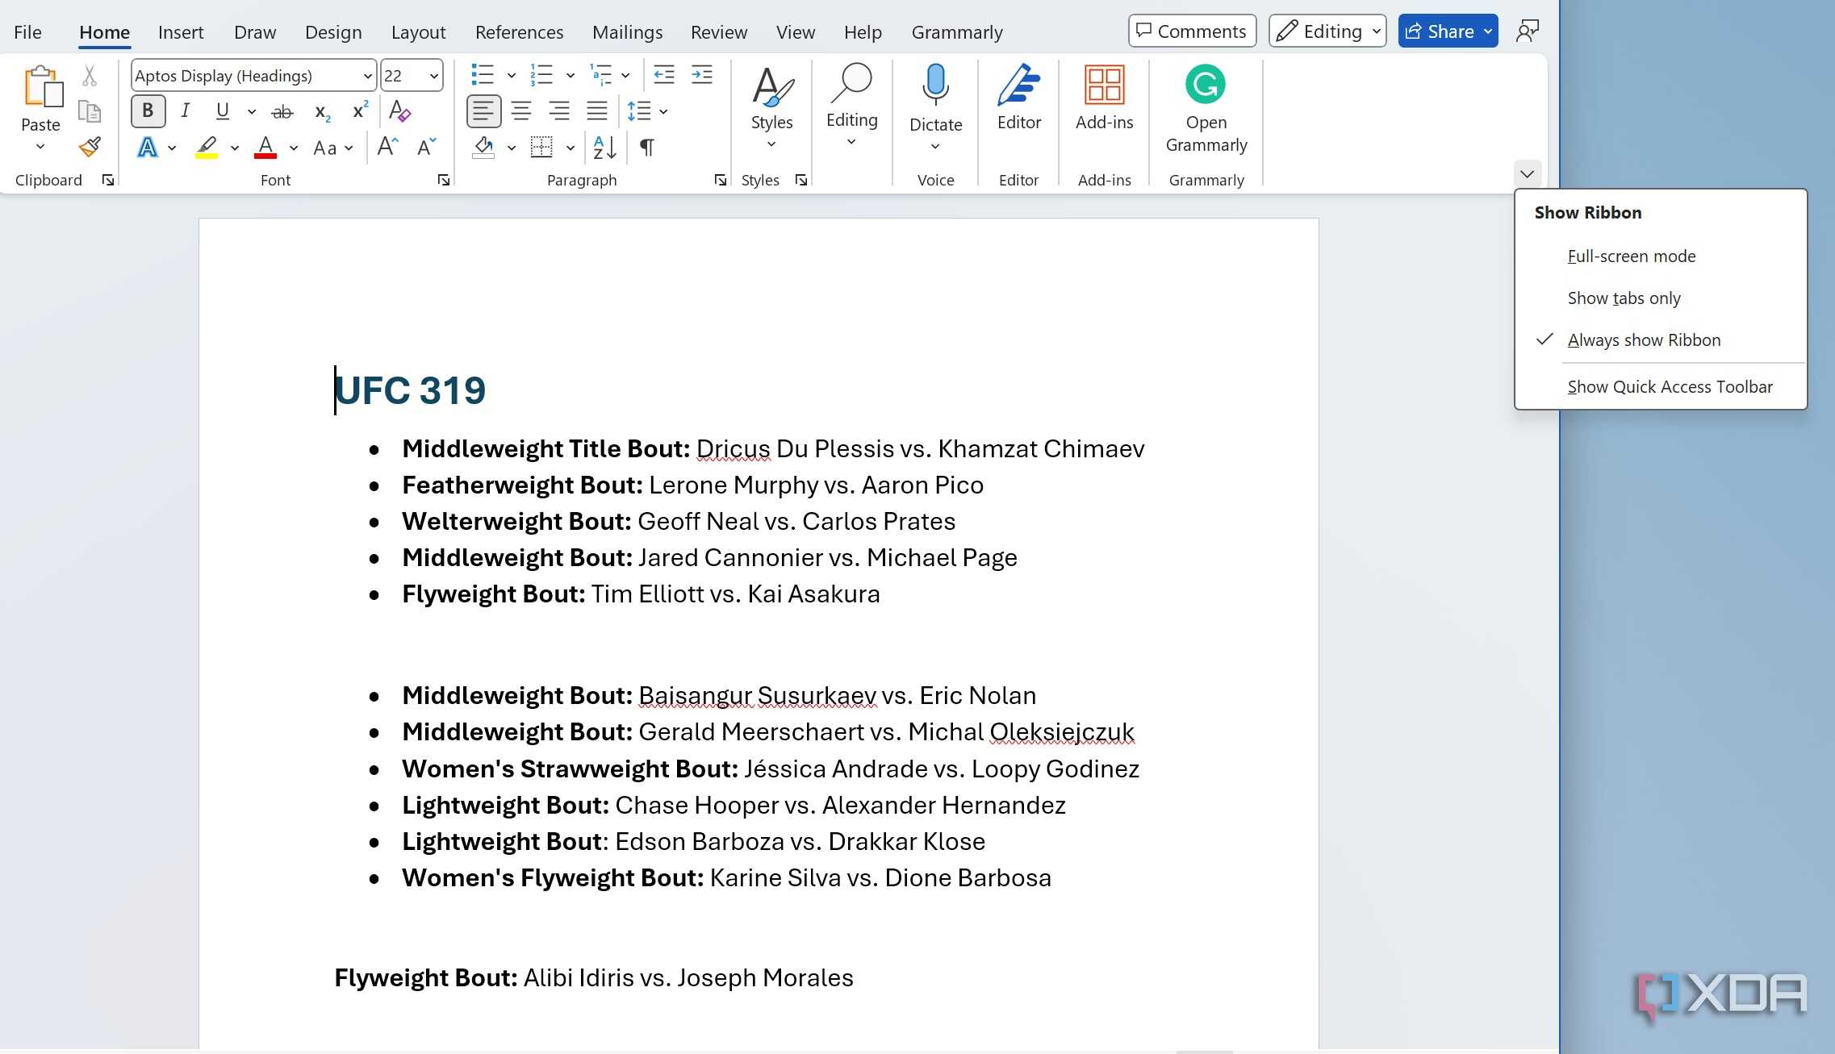Sort the selected text alphabetically
Screen dimensions: 1835x1054
(604, 147)
